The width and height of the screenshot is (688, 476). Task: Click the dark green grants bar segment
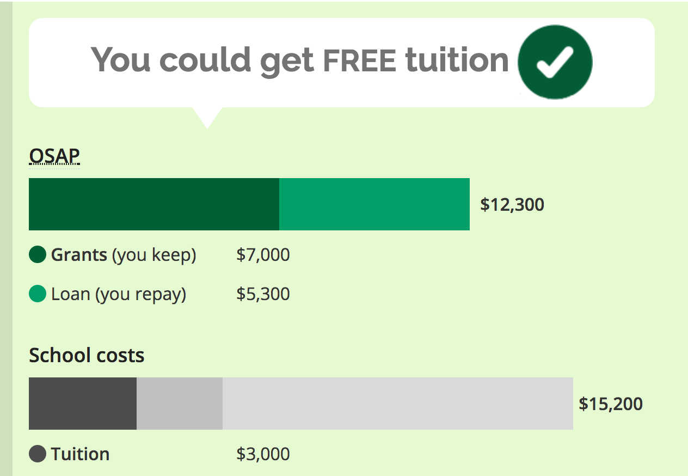pyautogui.click(x=154, y=204)
